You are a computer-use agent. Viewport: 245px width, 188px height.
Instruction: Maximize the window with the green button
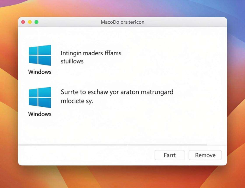tap(37, 22)
